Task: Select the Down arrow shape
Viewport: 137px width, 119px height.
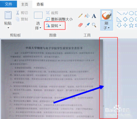Action: click(x=119, y=25)
